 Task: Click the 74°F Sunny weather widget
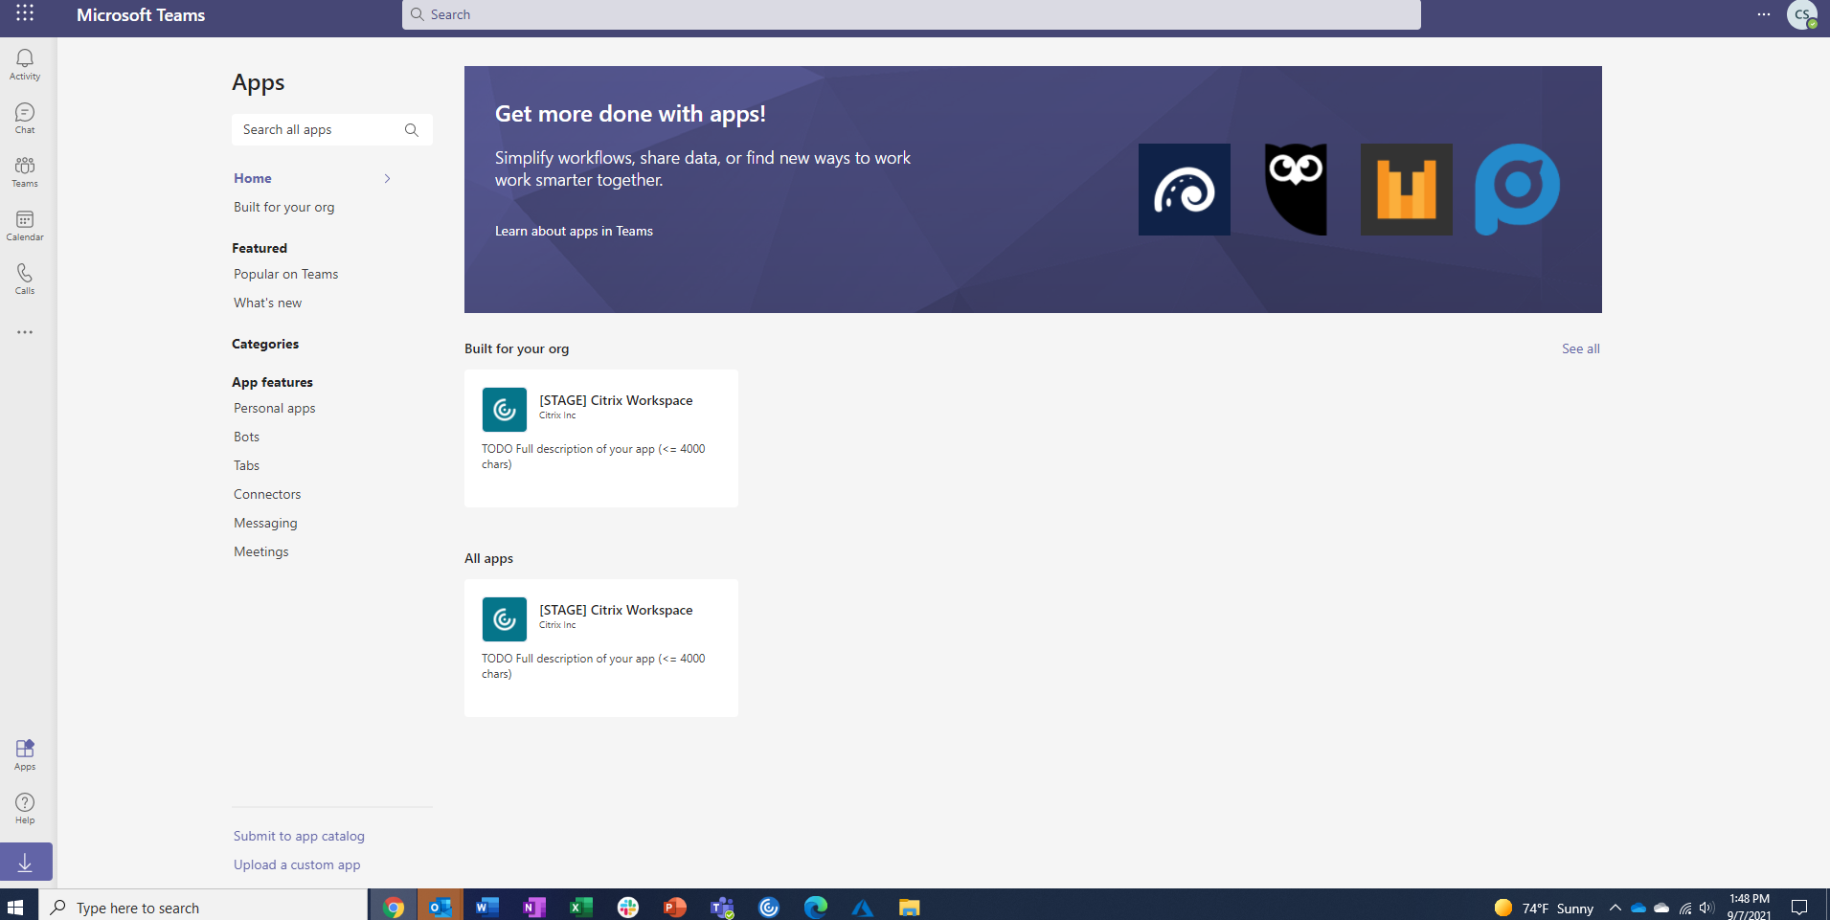click(x=1544, y=908)
